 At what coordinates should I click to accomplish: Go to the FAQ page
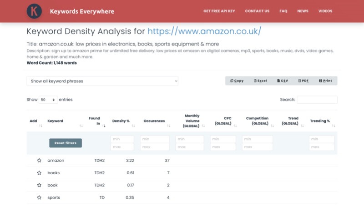[283, 11]
